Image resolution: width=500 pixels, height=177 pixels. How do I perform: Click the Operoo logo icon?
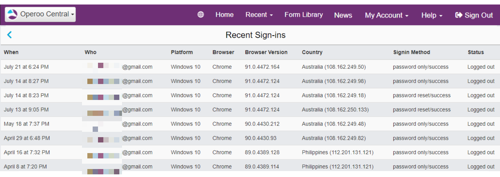click(12, 14)
